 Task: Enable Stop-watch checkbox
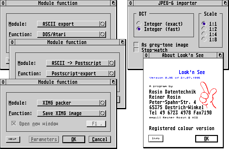[136, 50]
